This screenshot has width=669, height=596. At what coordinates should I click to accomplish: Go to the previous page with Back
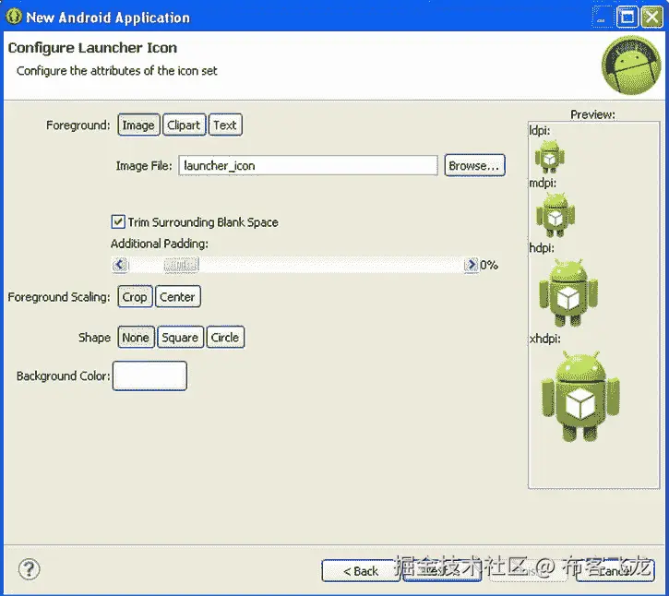pos(361,571)
